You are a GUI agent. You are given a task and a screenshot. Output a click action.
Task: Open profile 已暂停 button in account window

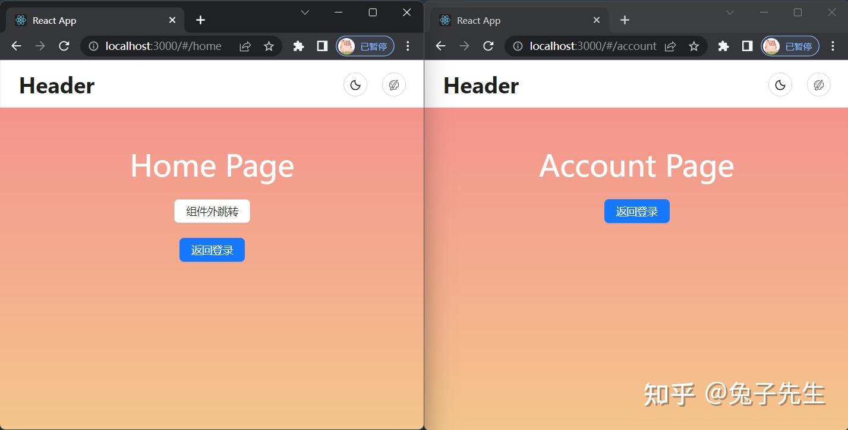click(x=790, y=46)
